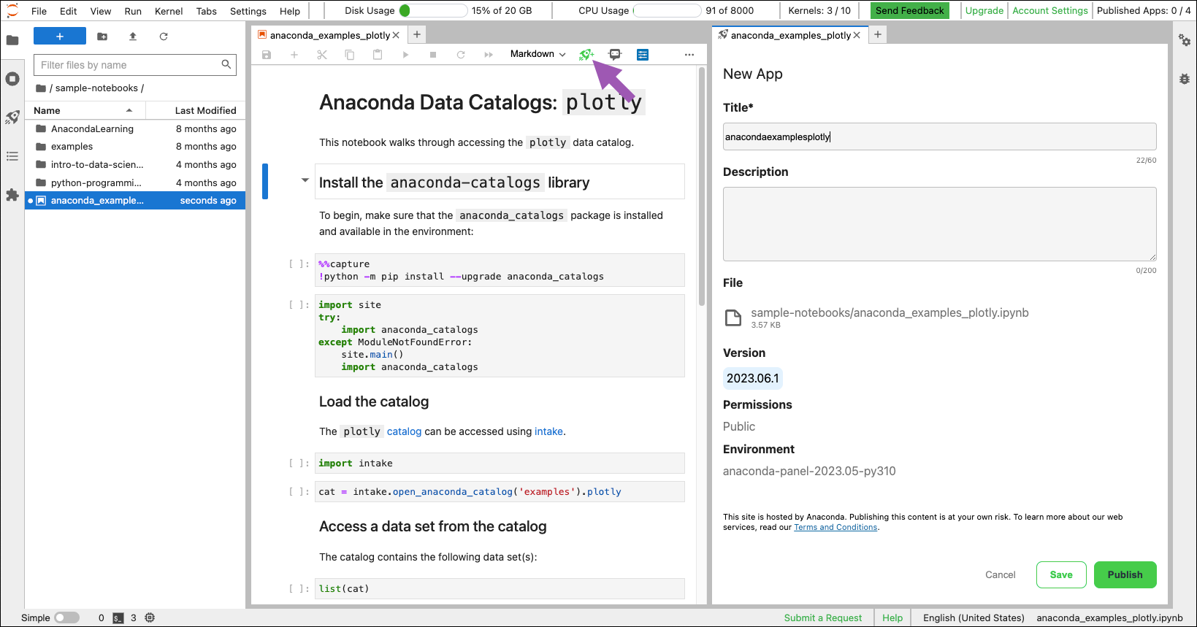Click the Jupyter logo icon
Screen dimensions: 1197x627
point(12,10)
